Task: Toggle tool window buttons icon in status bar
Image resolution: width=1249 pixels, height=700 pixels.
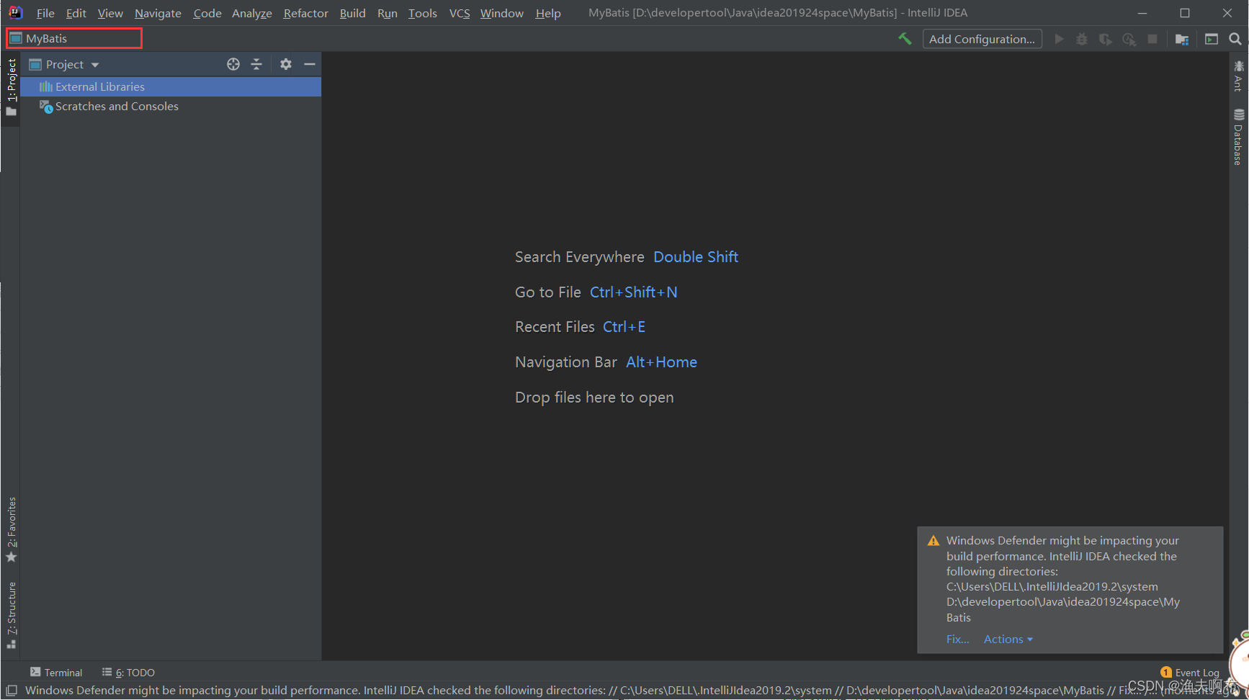Action: pyautogui.click(x=12, y=690)
